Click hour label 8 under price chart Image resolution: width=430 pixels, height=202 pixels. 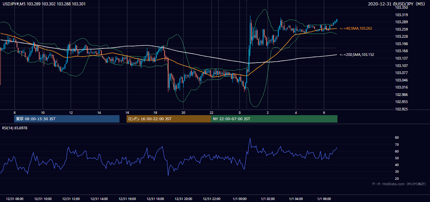point(15,112)
